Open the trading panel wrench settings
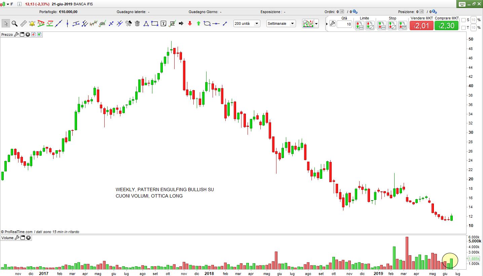The width and height of the screenshot is (483, 276). (332, 23)
